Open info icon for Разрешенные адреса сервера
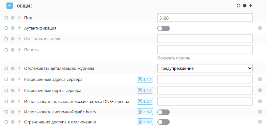The height and width of the screenshot is (127, 267). (260, 79)
